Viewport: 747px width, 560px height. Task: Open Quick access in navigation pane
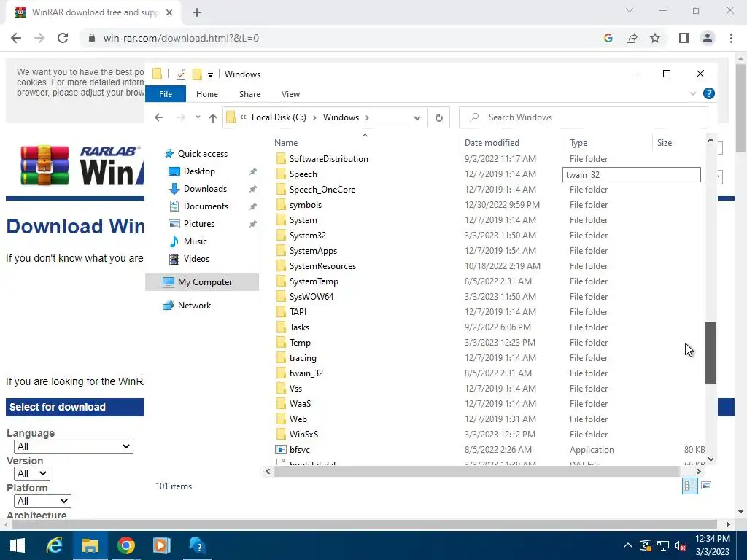[203, 154]
